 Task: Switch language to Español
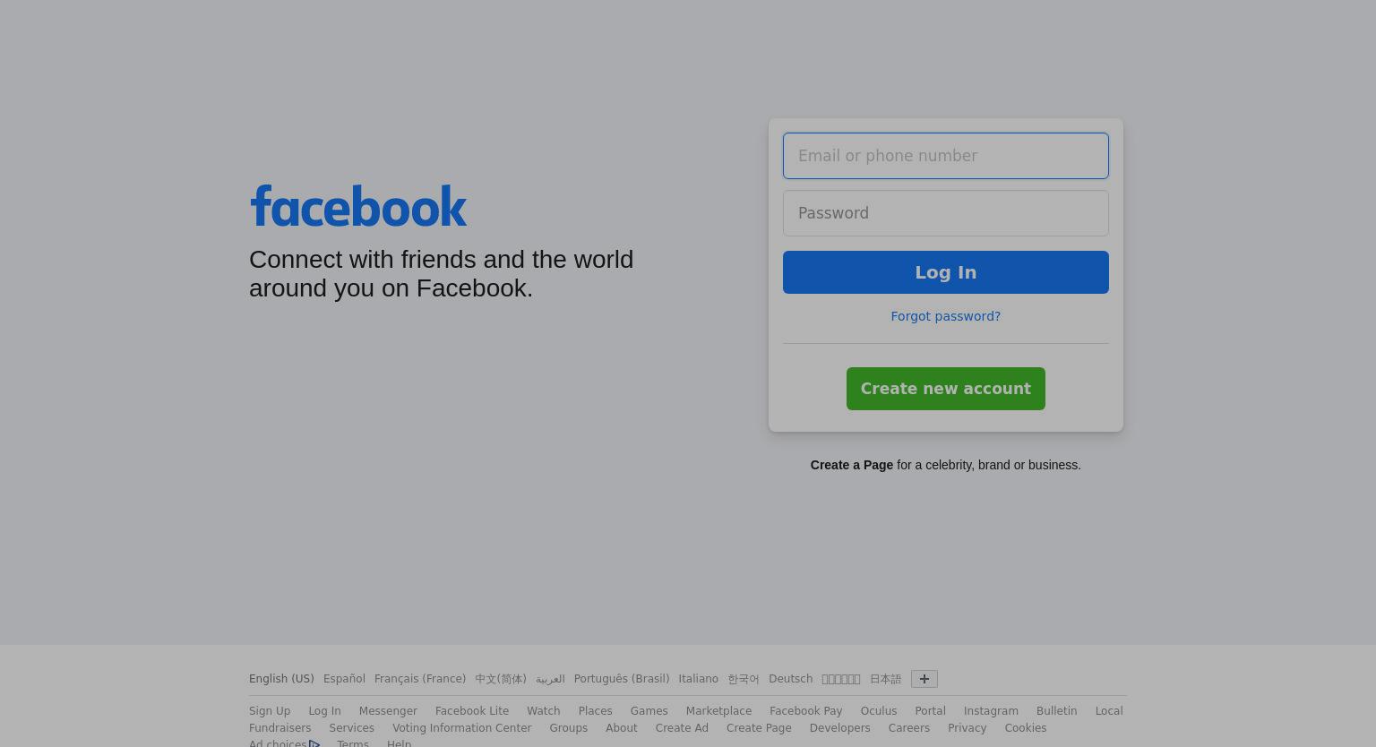pos(344,679)
